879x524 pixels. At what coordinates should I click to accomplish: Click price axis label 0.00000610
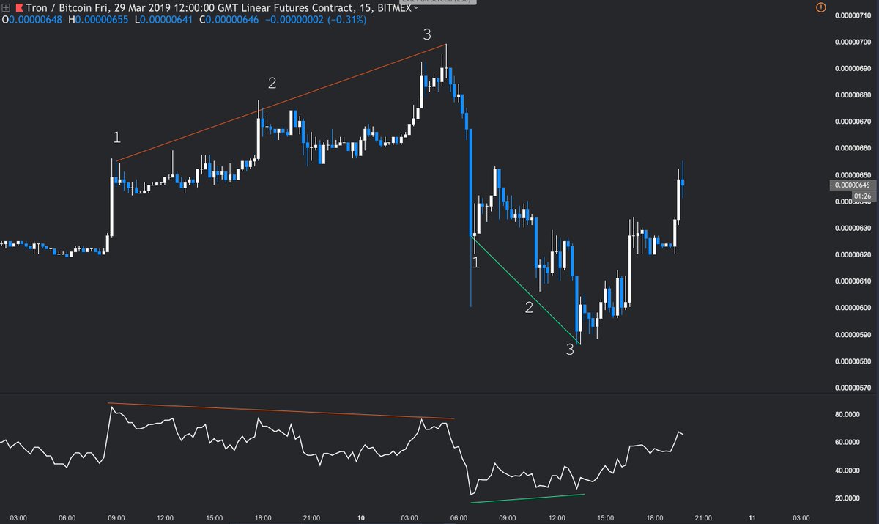coord(855,281)
